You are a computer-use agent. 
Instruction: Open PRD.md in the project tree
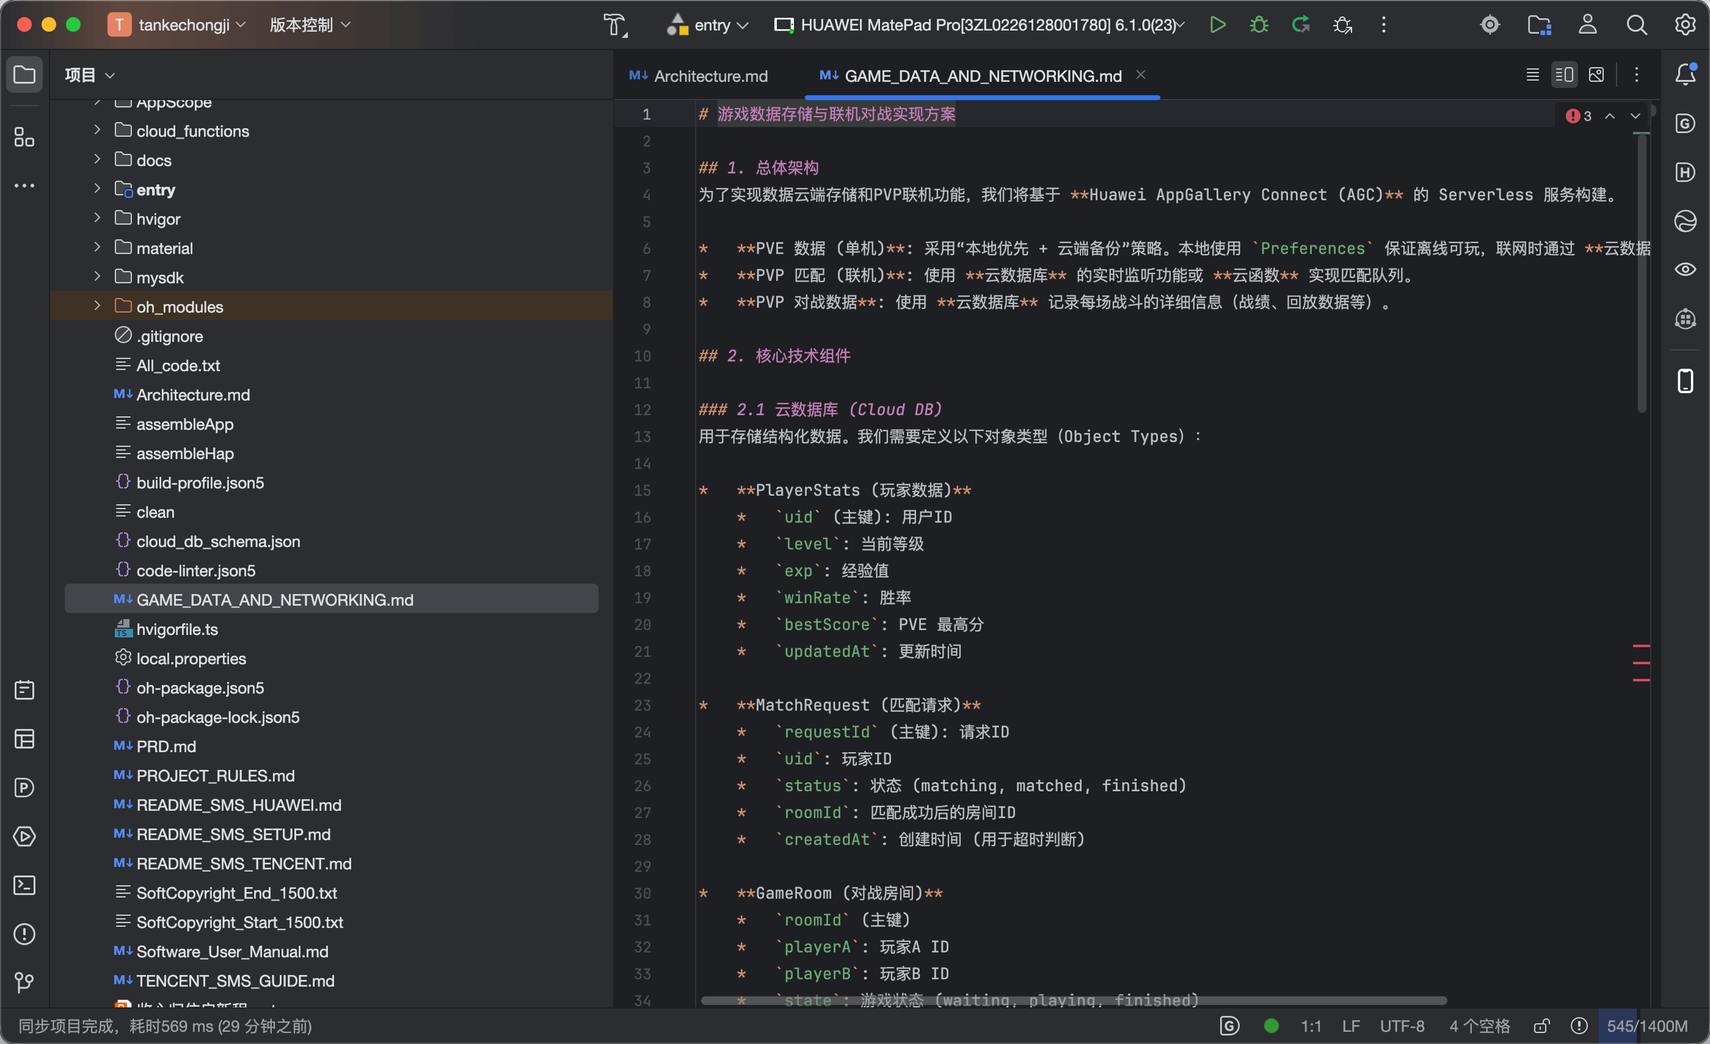pyautogui.click(x=166, y=747)
